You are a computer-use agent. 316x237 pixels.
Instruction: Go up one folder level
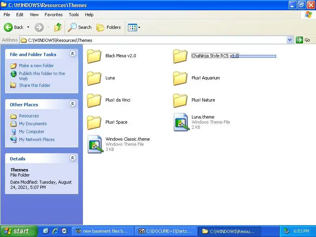coord(58,27)
